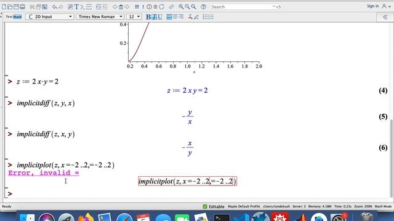Click the Maple Default Profile status entry
Image resolution: width=394 pixels, height=221 pixels.
point(244,206)
